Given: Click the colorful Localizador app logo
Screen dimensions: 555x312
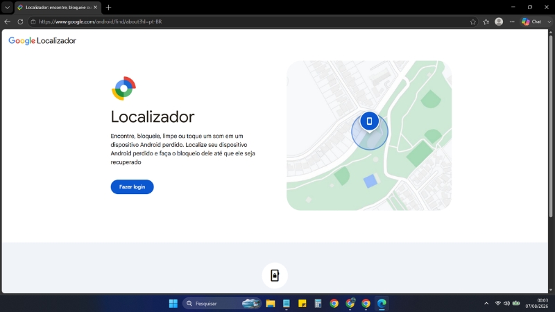Looking at the screenshot, I should (x=124, y=89).
